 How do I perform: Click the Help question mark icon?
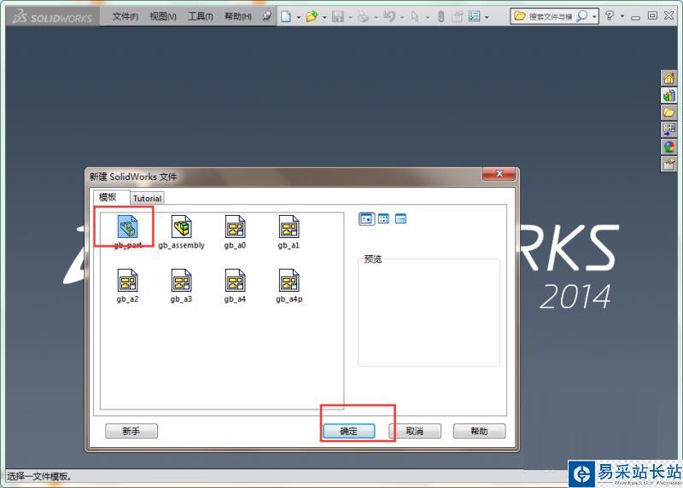(x=610, y=16)
